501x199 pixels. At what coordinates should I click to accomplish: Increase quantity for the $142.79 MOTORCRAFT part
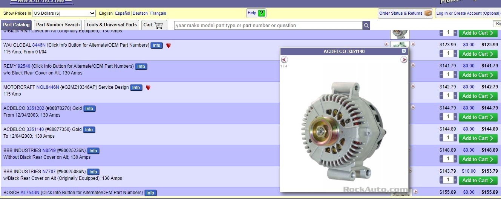click(455, 96)
